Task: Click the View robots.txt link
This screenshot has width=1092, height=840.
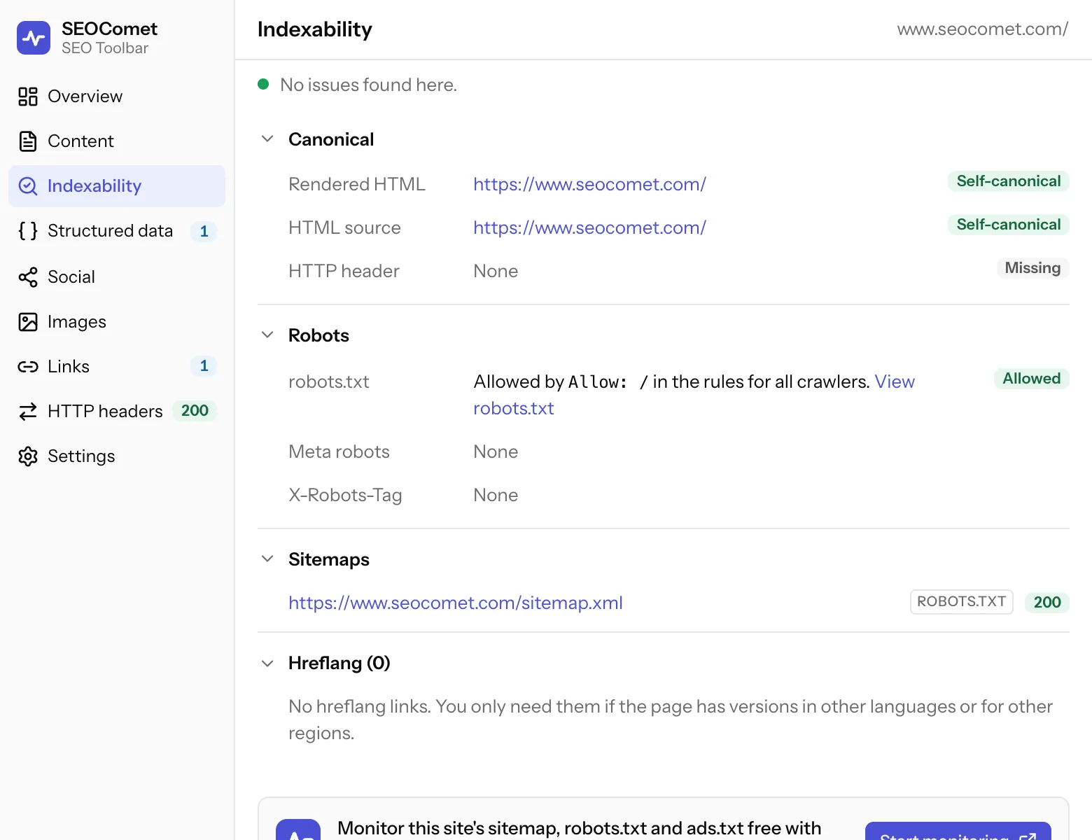Action: (694, 395)
